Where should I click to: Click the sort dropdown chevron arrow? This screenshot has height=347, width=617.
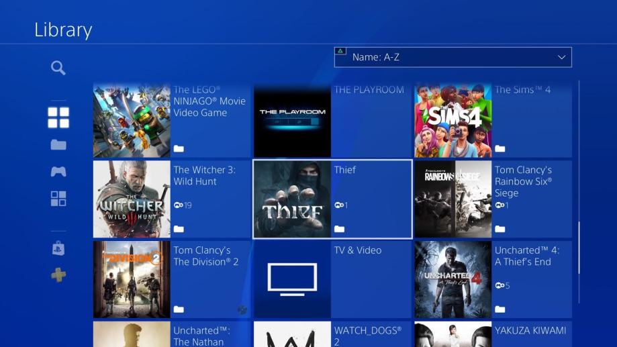[561, 58]
